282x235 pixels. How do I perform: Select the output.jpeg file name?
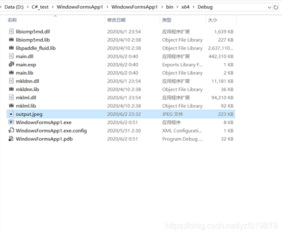(29, 114)
